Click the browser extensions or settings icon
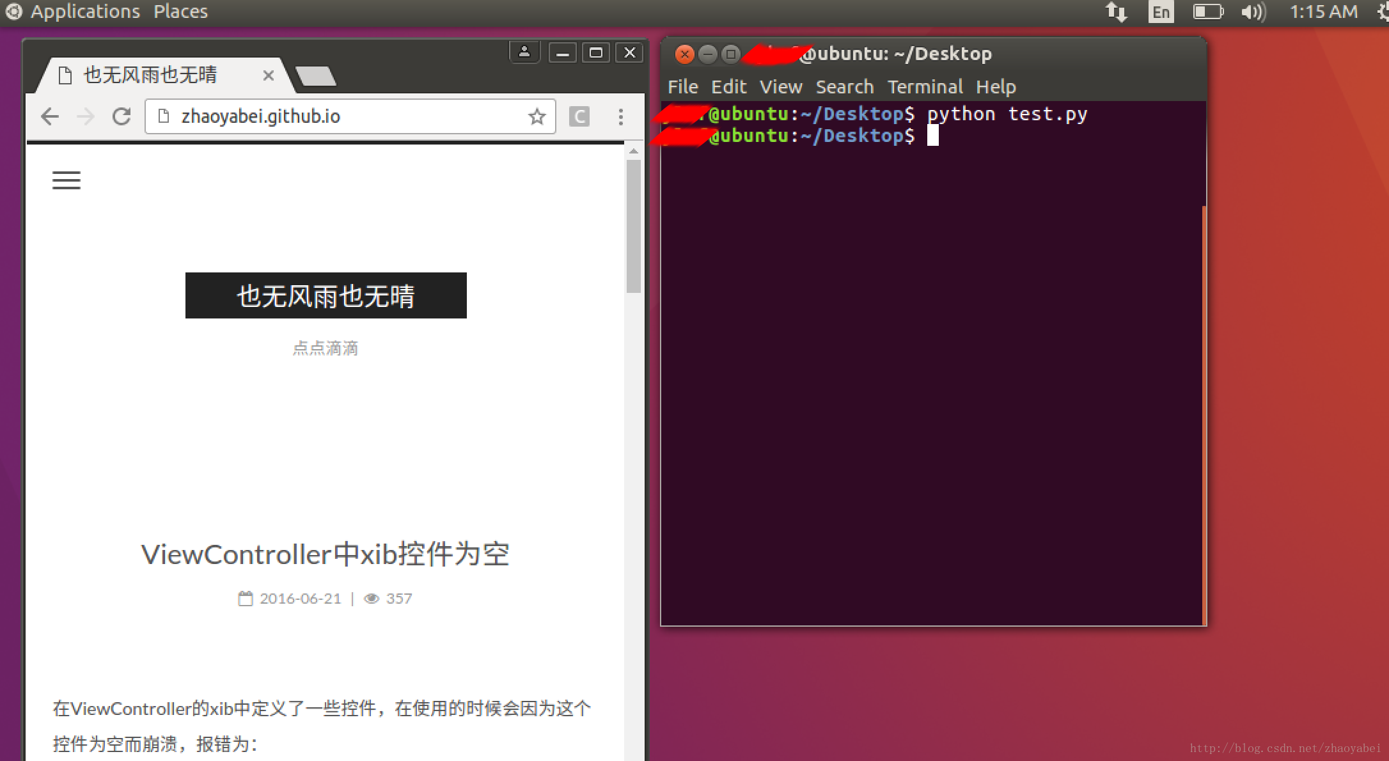1389x761 pixels. [x=620, y=115]
